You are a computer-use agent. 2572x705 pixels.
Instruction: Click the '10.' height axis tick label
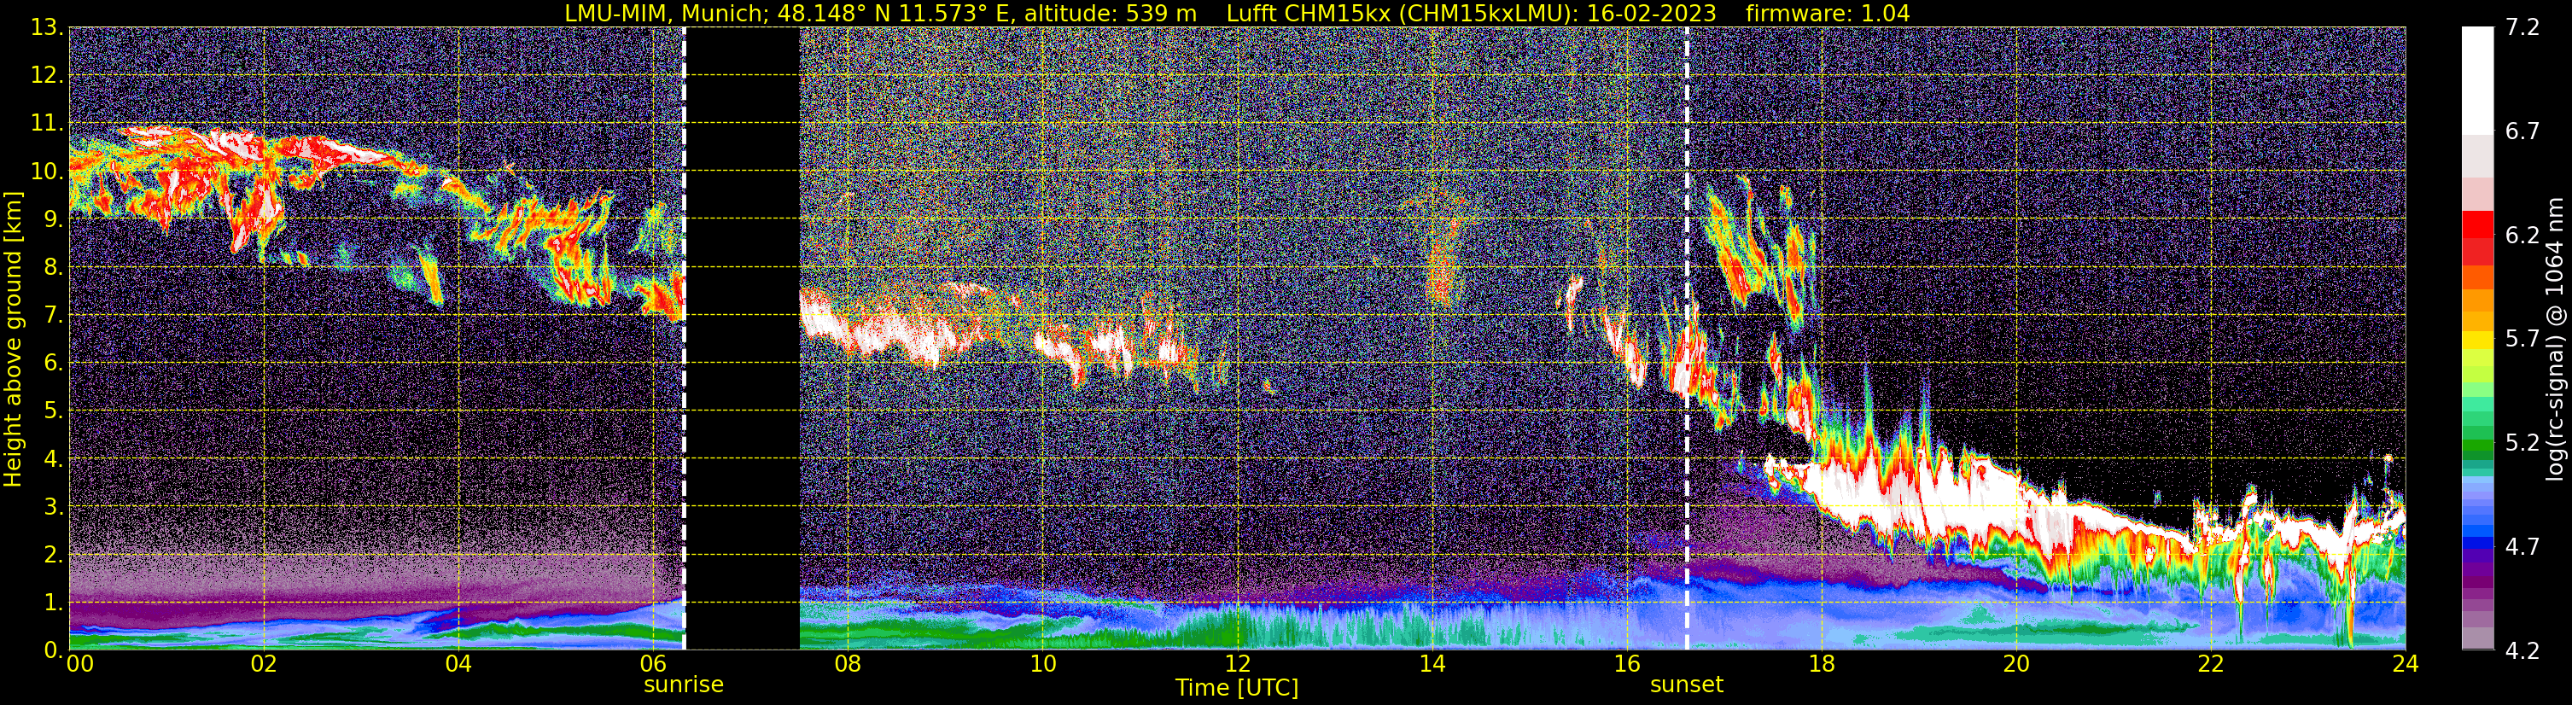point(47,172)
